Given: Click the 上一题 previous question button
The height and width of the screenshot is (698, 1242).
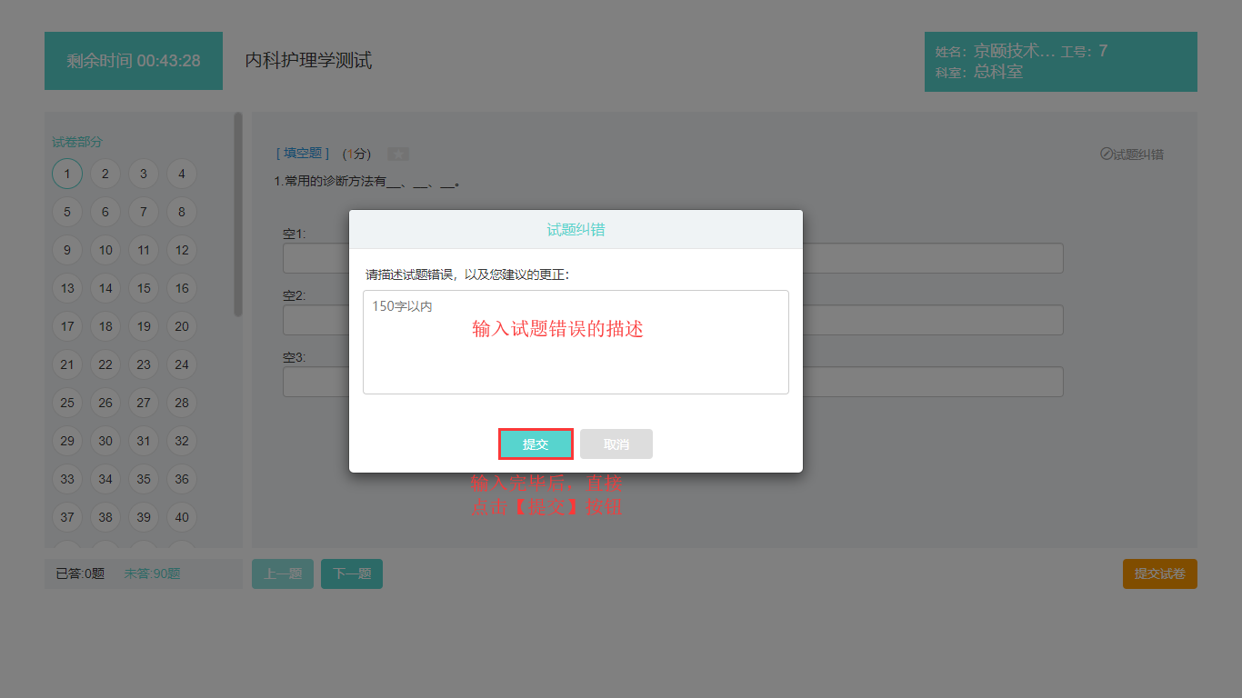Looking at the screenshot, I should (x=282, y=573).
